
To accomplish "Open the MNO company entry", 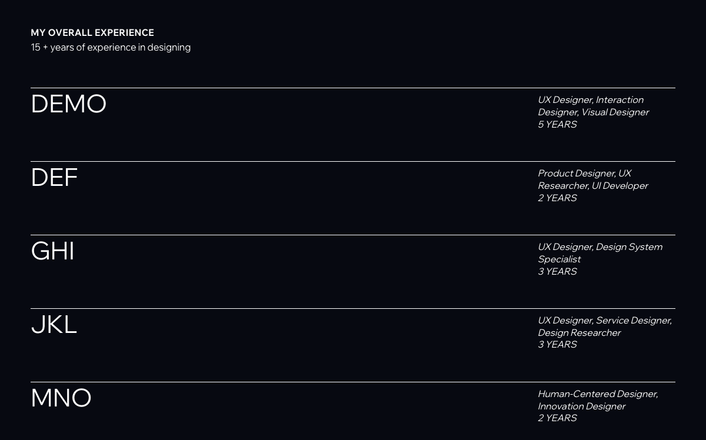I will [x=61, y=398].
